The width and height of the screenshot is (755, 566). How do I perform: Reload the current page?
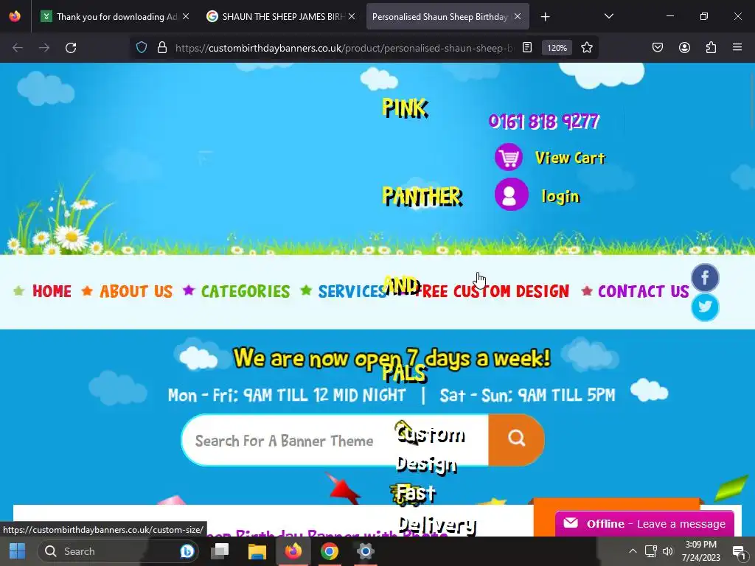pyautogui.click(x=71, y=48)
